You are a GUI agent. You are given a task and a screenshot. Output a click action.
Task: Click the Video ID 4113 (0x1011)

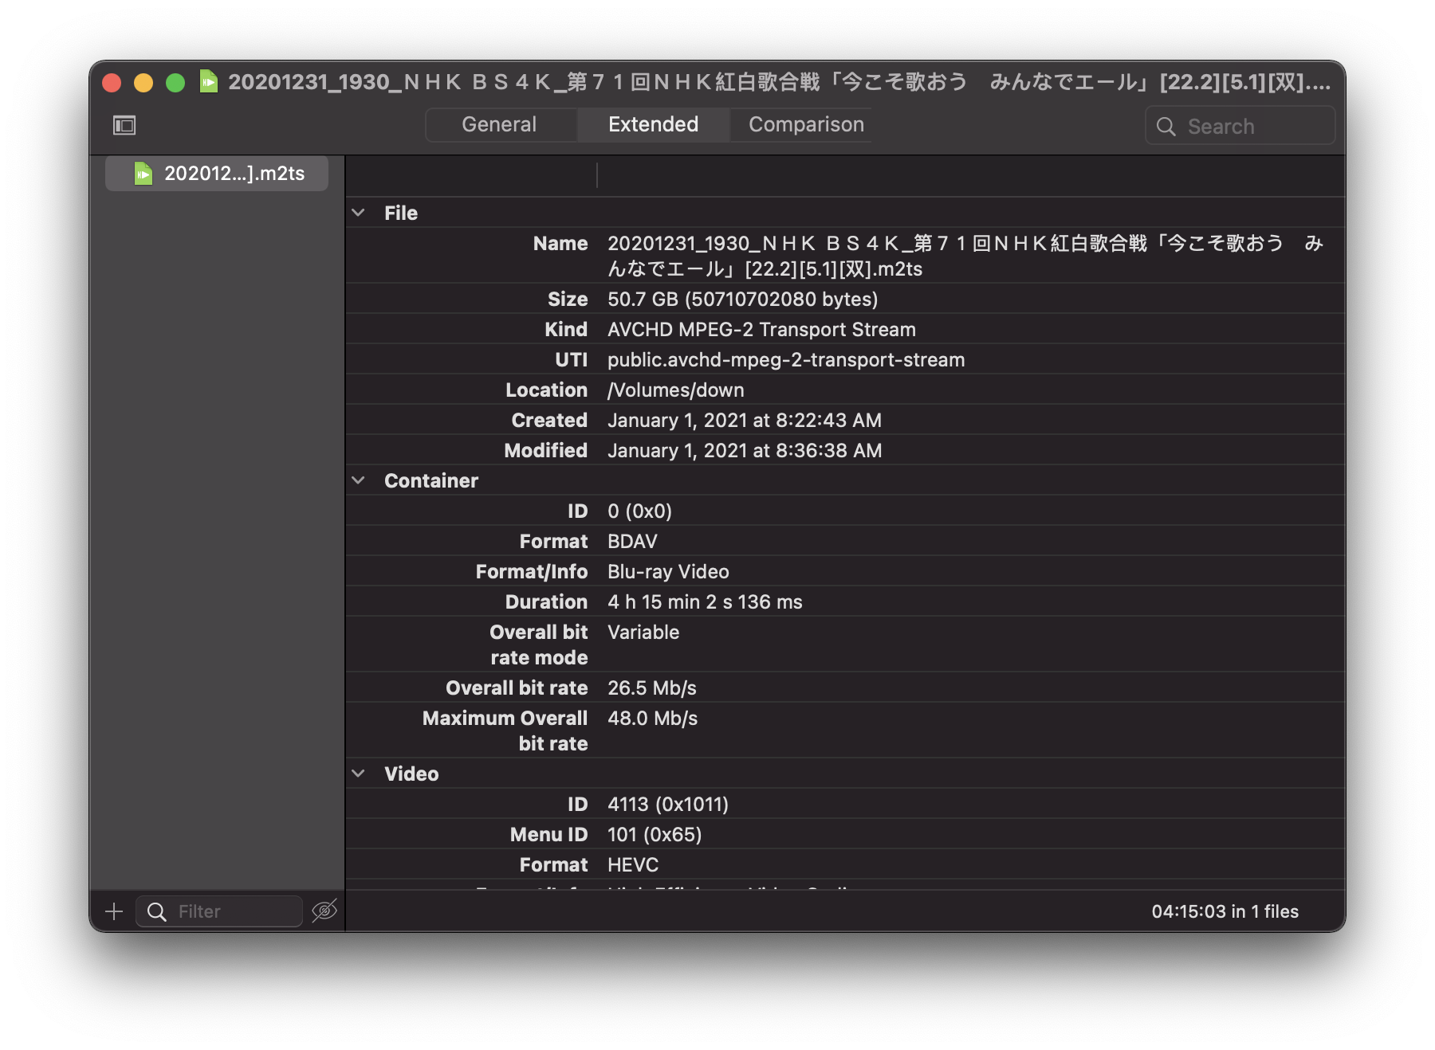668,805
